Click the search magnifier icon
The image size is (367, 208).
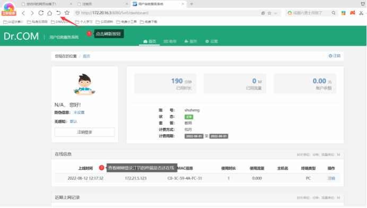point(334,13)
